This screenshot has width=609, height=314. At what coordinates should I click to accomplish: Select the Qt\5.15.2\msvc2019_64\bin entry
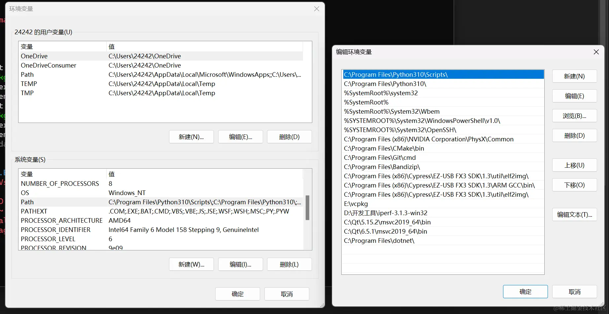(443, 222)
